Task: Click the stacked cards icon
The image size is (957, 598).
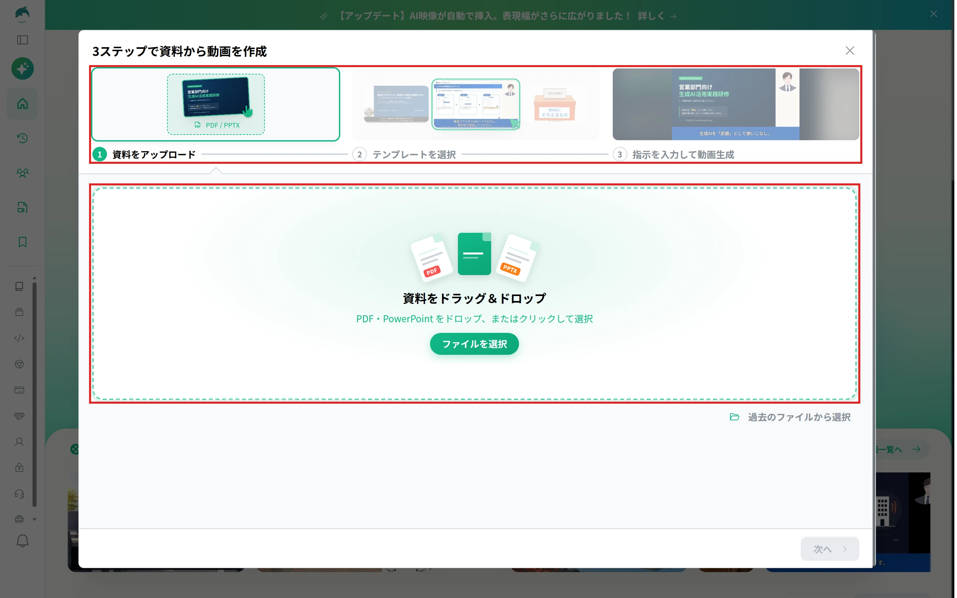Action: tap(19, 312)
